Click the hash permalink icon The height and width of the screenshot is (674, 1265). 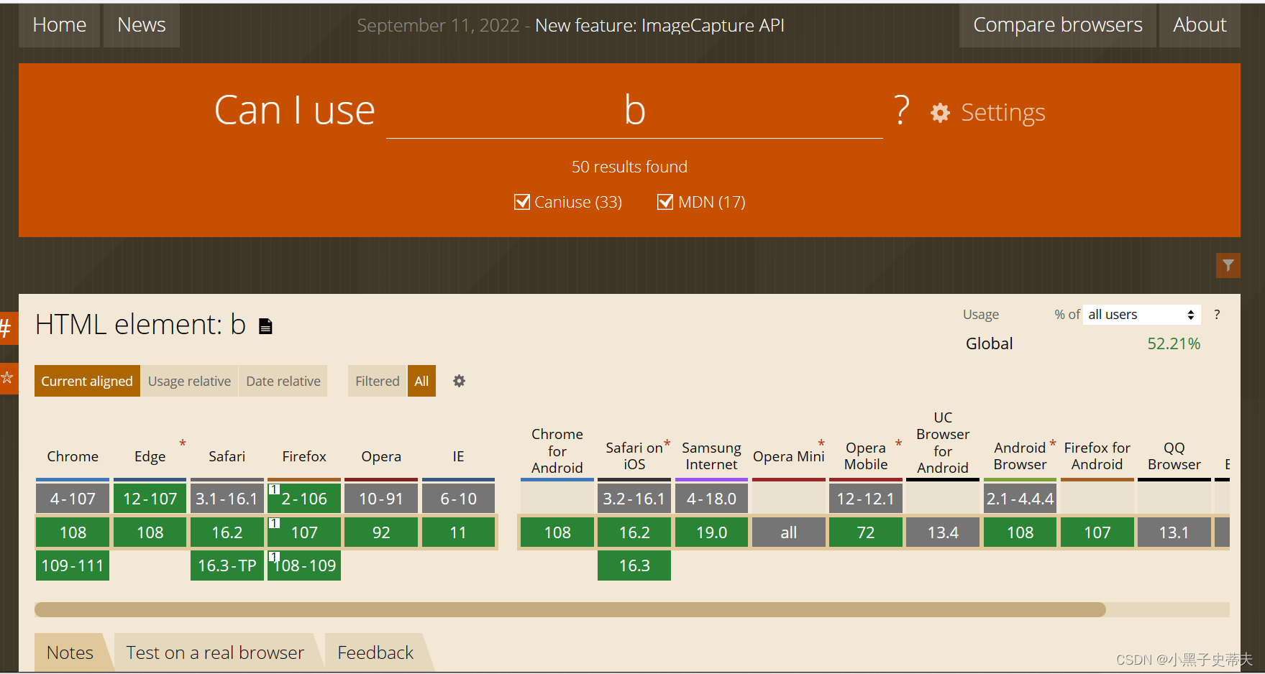(x=6, y=328)
